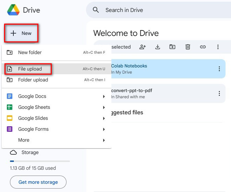Click the New folder icon
Viewport: 231px width, 192px height.
[10, 52]
